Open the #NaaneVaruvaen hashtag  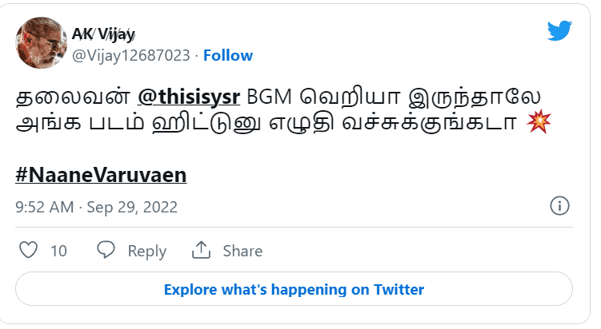(x=101, y=173)
